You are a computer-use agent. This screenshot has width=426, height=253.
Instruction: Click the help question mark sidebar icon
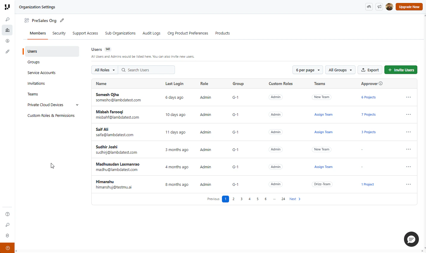7,214
